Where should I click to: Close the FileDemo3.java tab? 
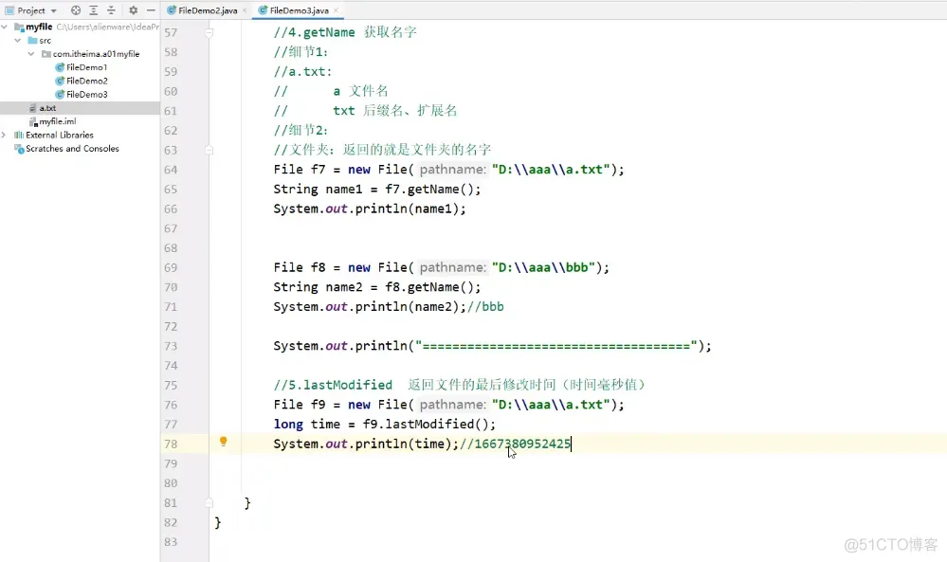click(336, 10)
